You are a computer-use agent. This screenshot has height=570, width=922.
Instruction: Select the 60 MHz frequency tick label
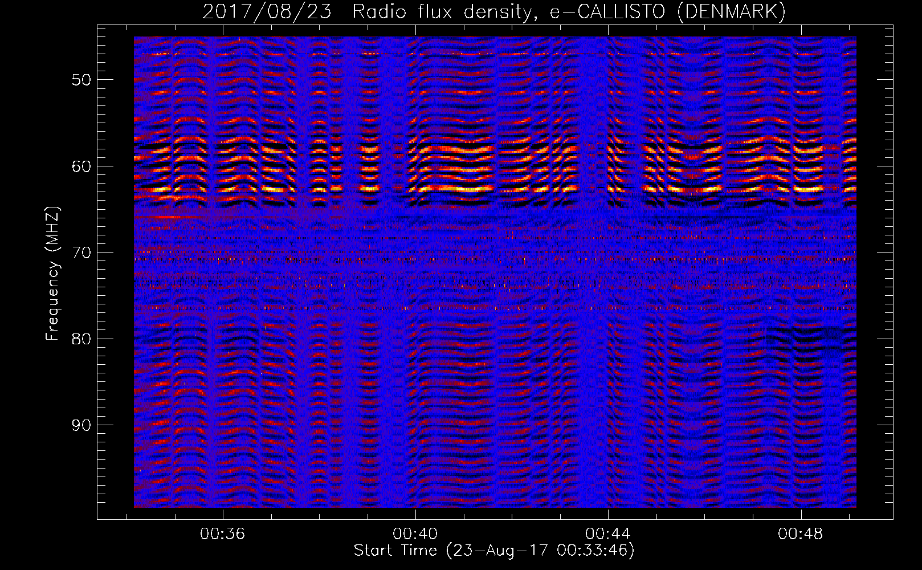pyautogui.click(x=81, y=166)
